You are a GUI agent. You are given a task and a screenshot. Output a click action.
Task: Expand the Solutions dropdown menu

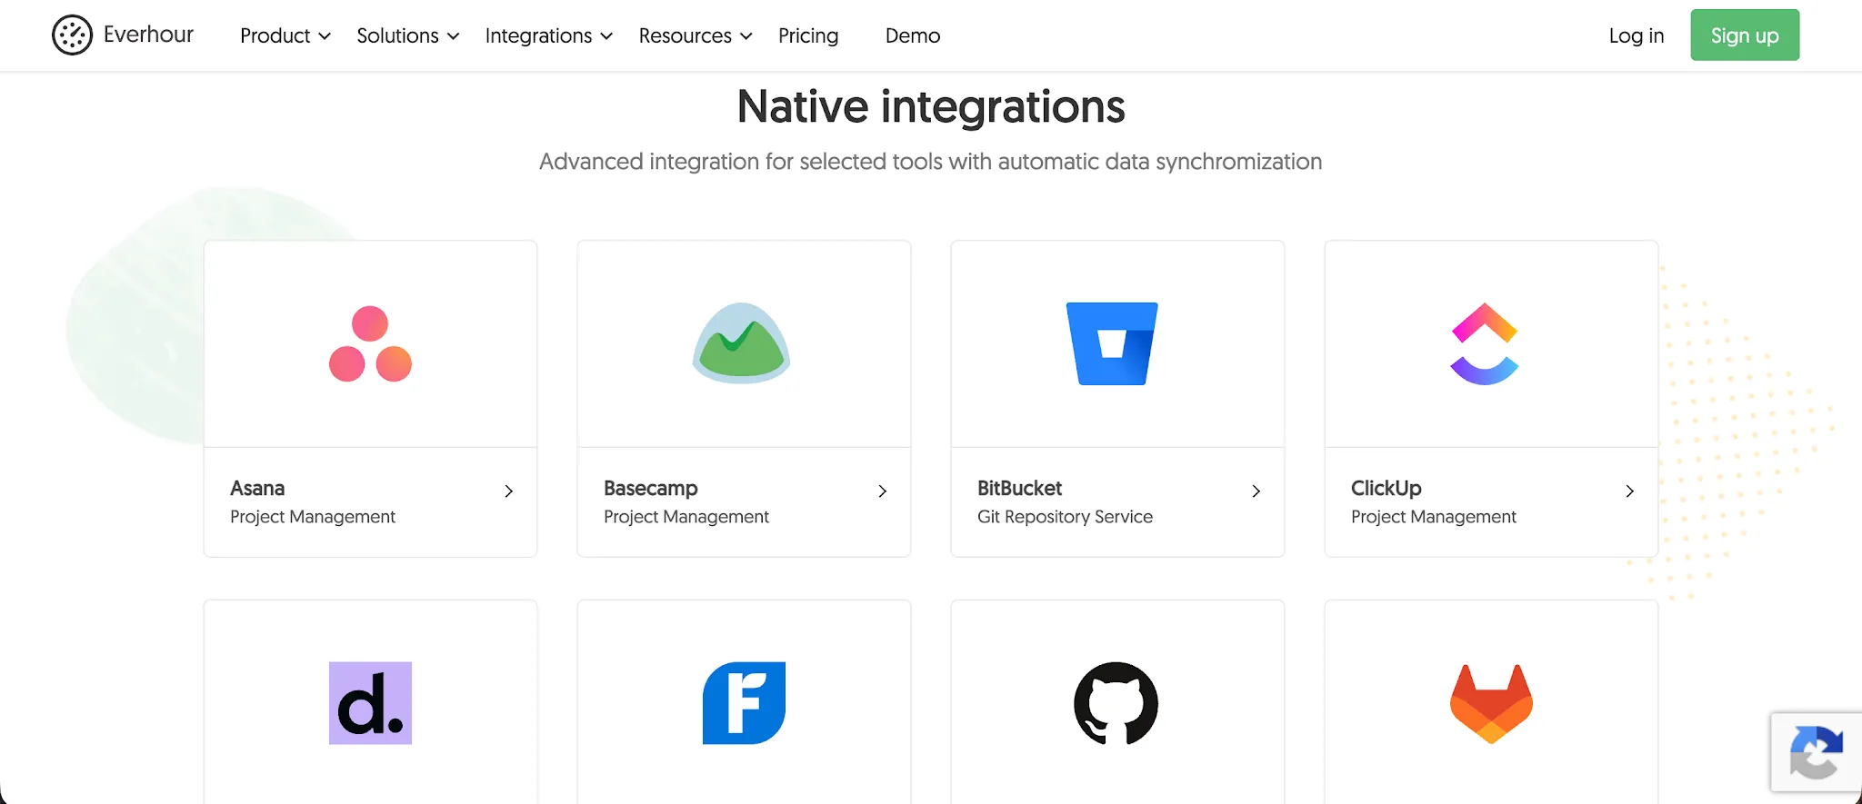point(408,35)
